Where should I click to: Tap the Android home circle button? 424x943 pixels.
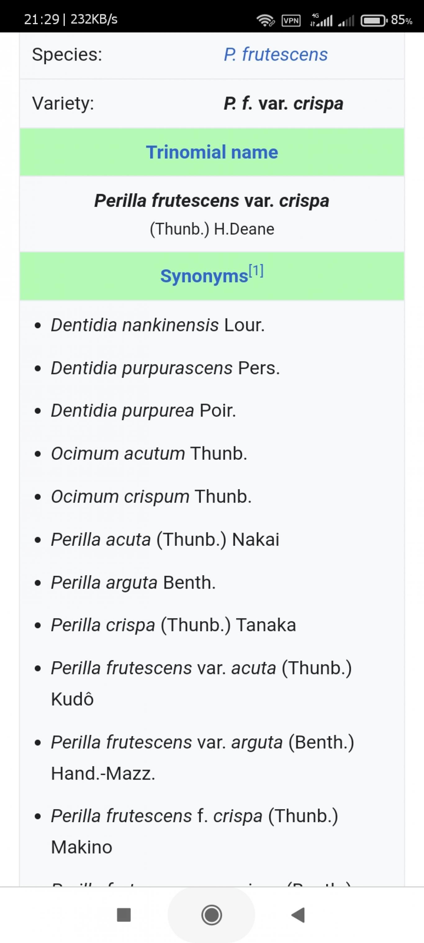pyautogui.click(x=211, y=915)
